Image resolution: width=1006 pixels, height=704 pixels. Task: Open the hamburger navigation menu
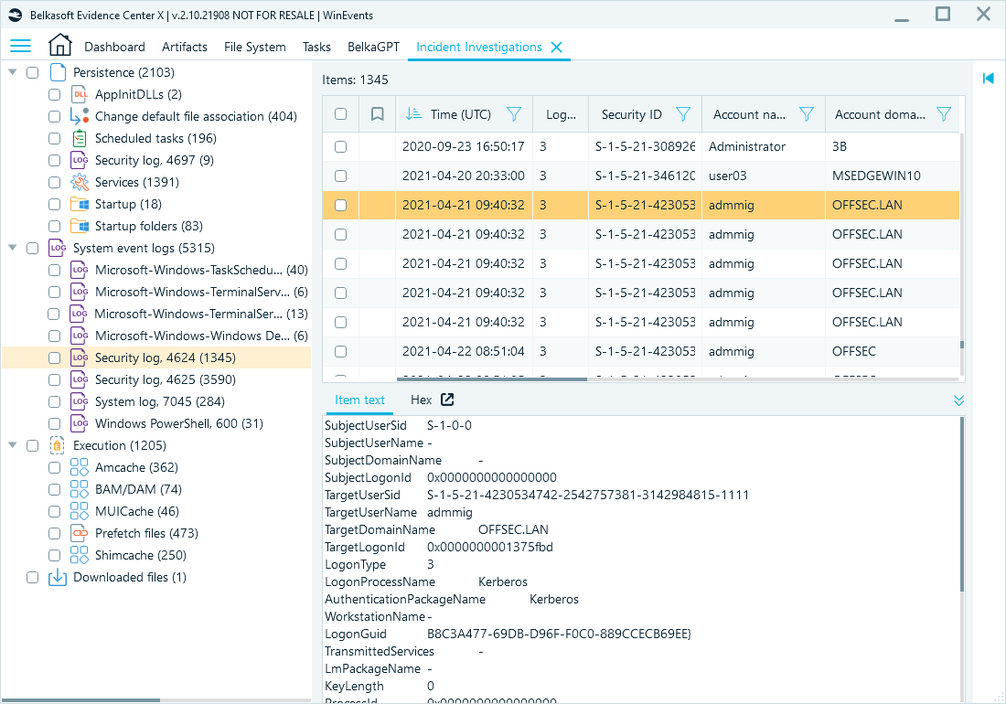pos(20,46)
